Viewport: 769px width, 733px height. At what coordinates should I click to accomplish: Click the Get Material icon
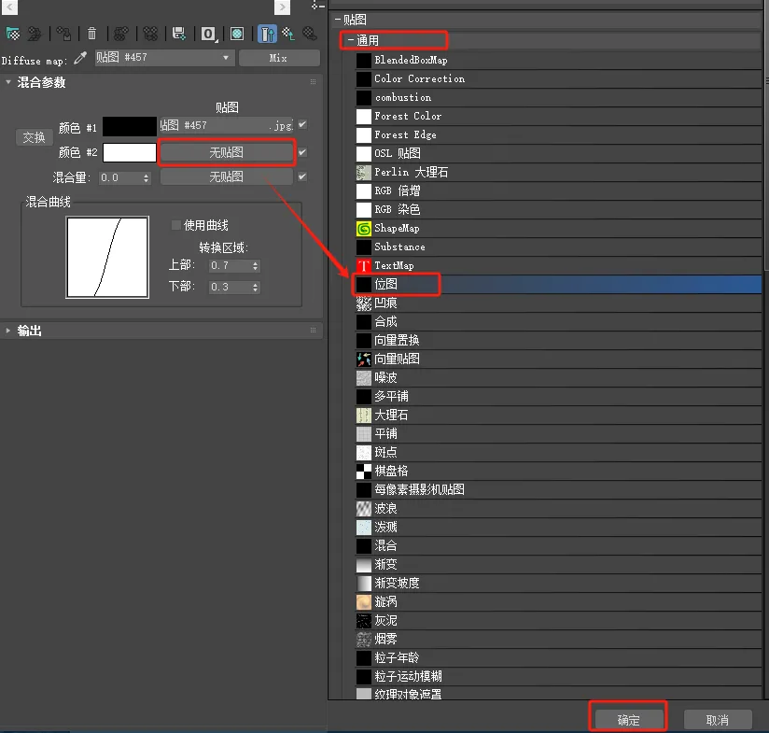(x=13, y=34)
